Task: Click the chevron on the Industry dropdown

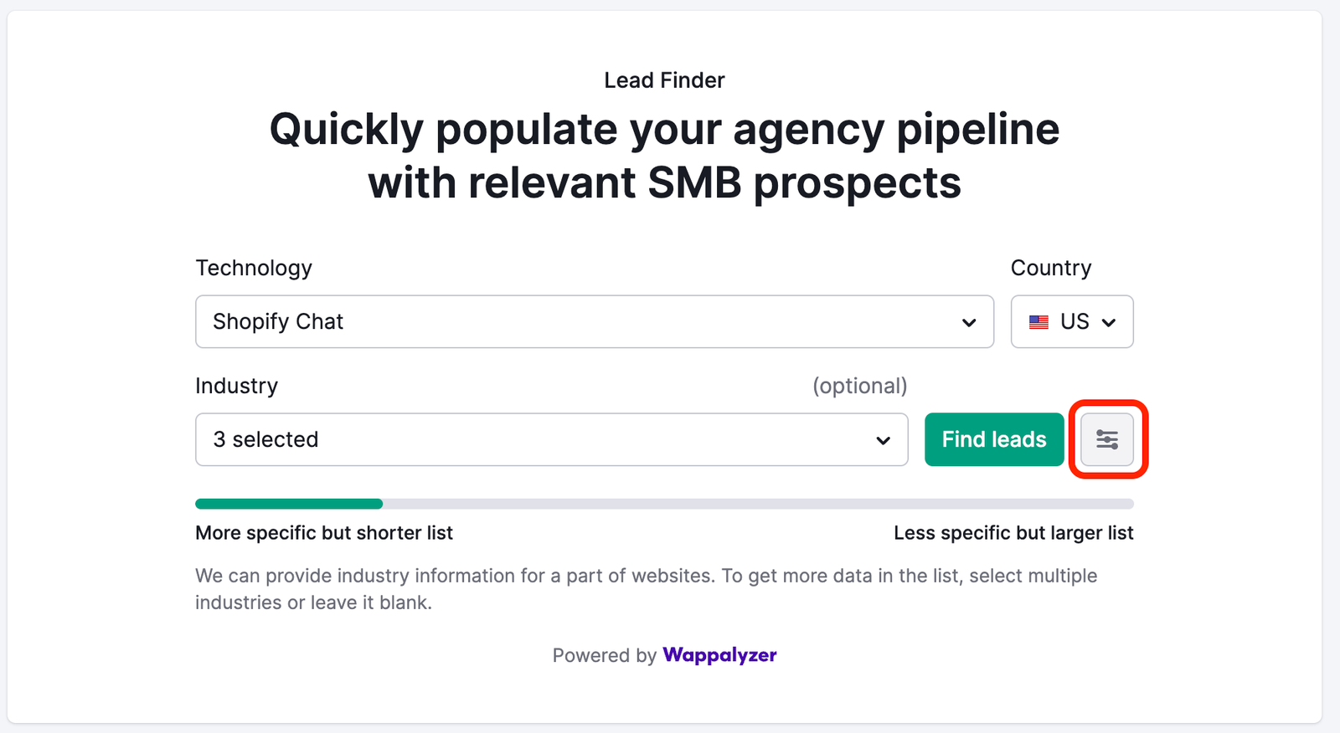Action: 884,439
